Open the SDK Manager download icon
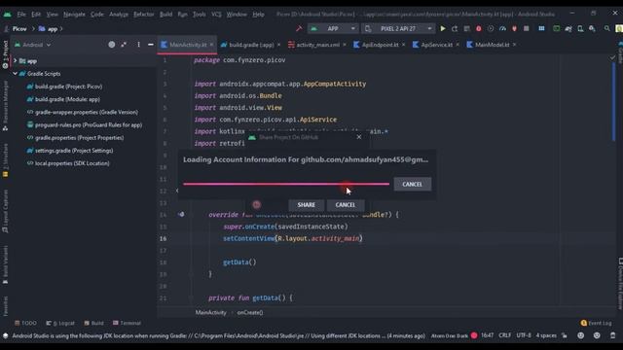The image size is (623, 350). [592, 28]
